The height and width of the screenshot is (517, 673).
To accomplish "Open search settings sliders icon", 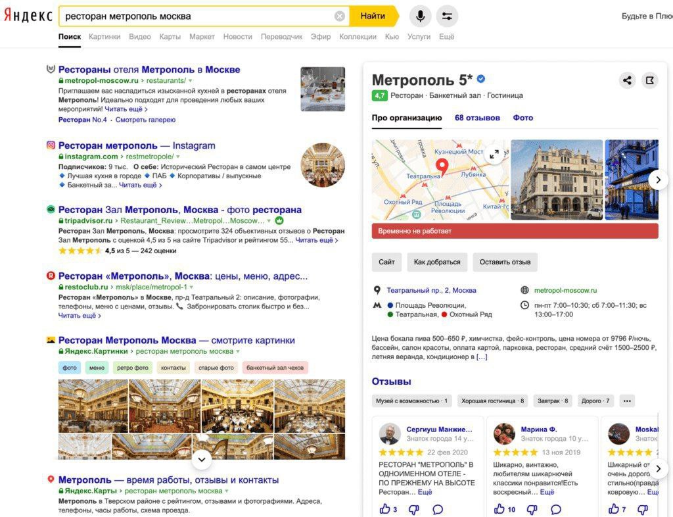I will click(x=447, y=16).
